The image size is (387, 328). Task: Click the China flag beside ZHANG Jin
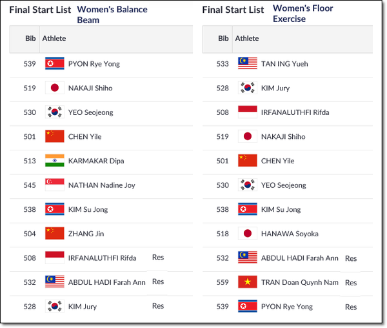pyautogui.click(x=55, y=233)
